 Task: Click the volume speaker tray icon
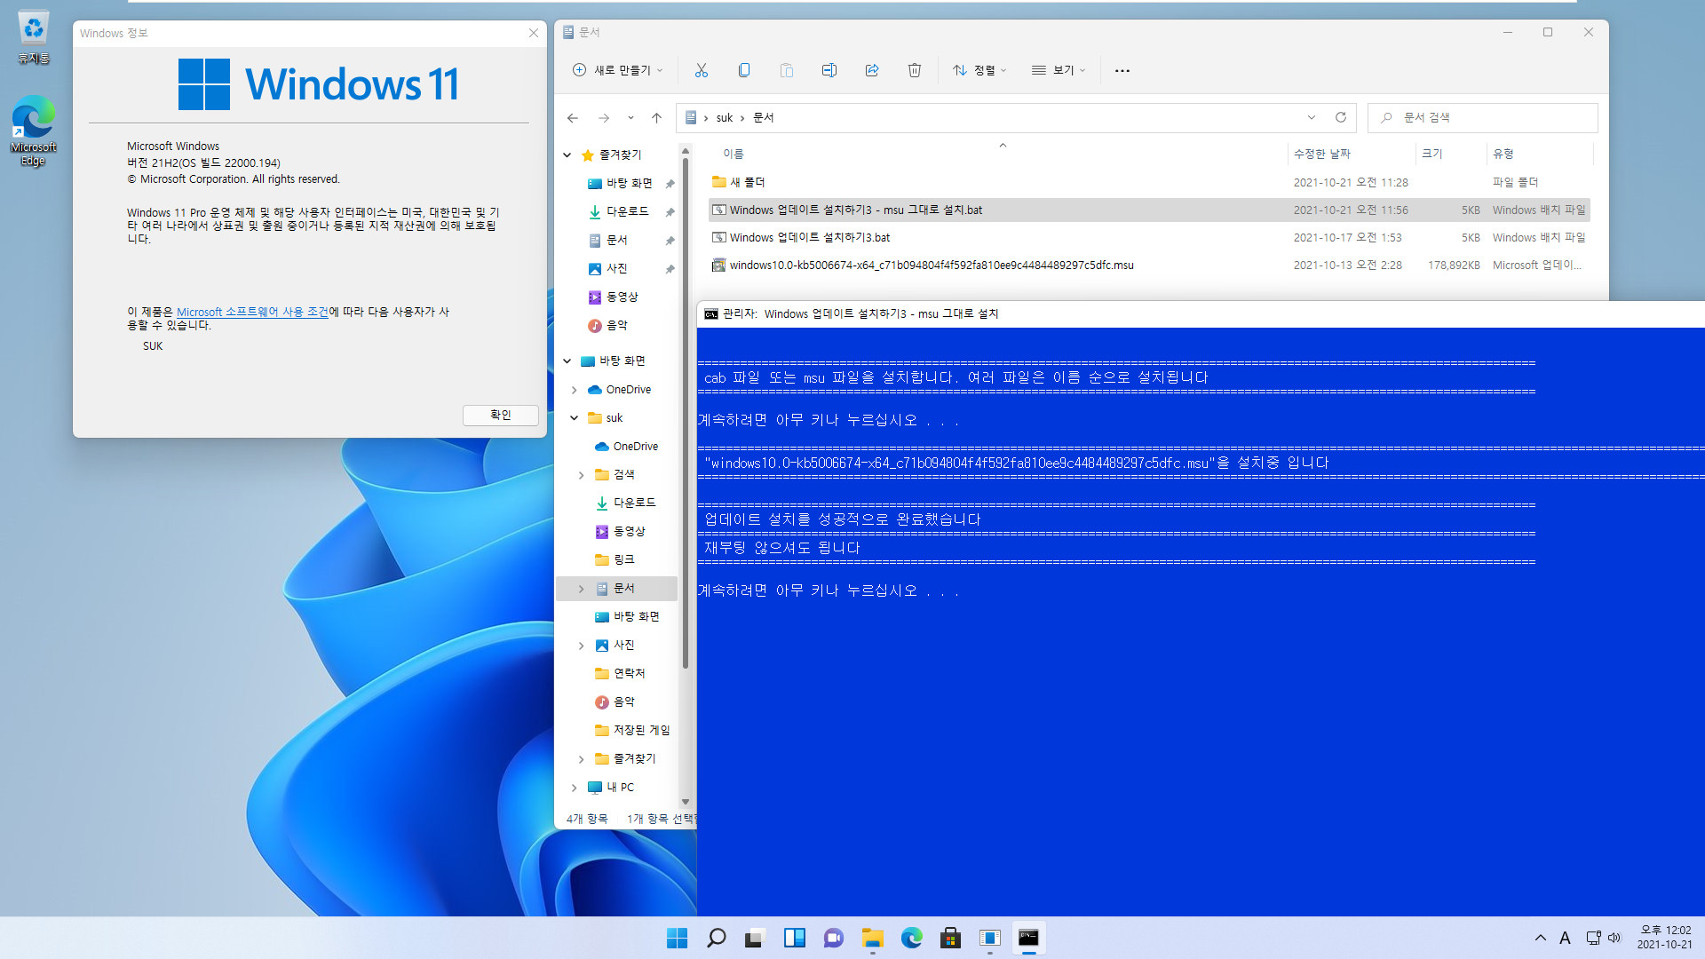point(1614,938)
